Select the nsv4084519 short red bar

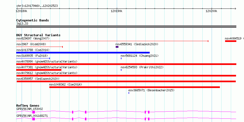[231, 41]
